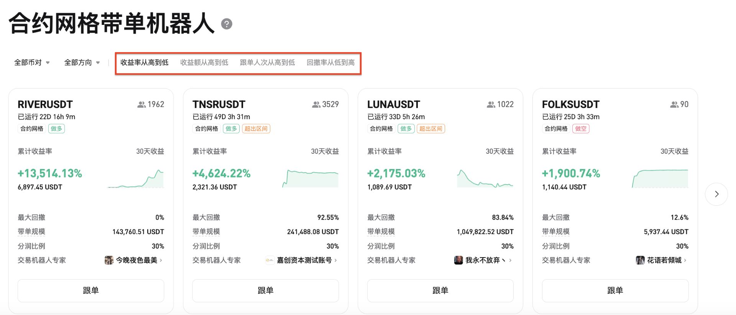
Task: Click the RIVERUSDT 30-day profit chart
Action: (136, 179)
